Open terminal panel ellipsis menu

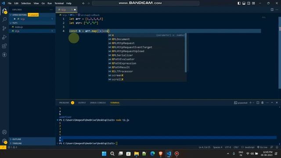click(x=267, y=103)
